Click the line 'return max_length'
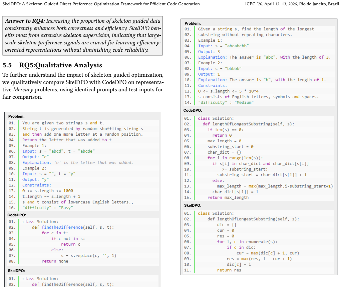 [228, 197]
